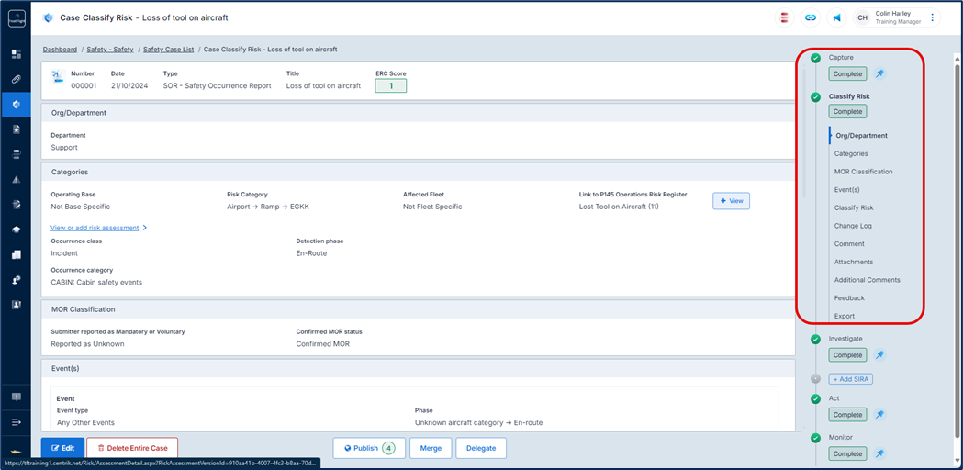Click the megaphone announcements icon
Image resolution: width=963 pixels, height=470 pixels.
click(x=836, y=17)
